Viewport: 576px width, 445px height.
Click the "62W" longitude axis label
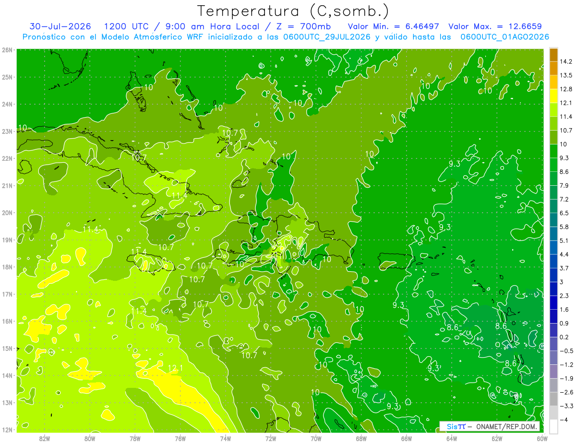click(x=497, y=438)
